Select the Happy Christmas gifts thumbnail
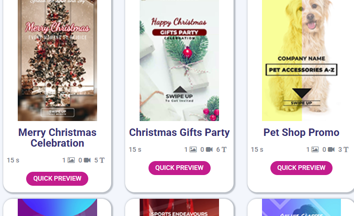 179,61
